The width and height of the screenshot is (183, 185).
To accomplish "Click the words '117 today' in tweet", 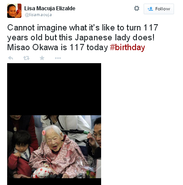I will click(x=89, y=47).
